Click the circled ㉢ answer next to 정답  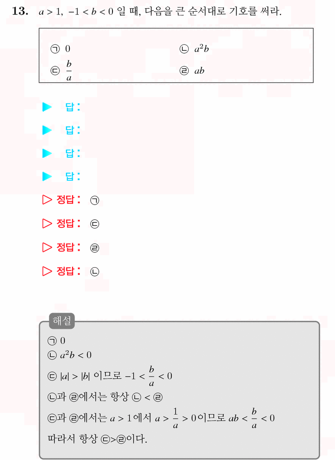tap(95, 224)
